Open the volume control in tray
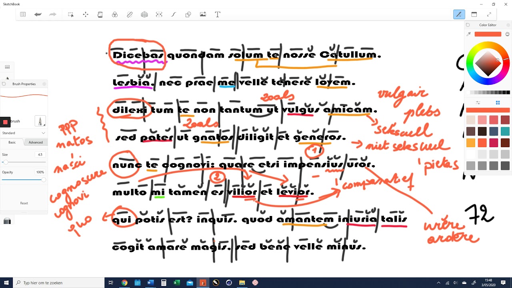512x288 pixels. coord(456,283)
